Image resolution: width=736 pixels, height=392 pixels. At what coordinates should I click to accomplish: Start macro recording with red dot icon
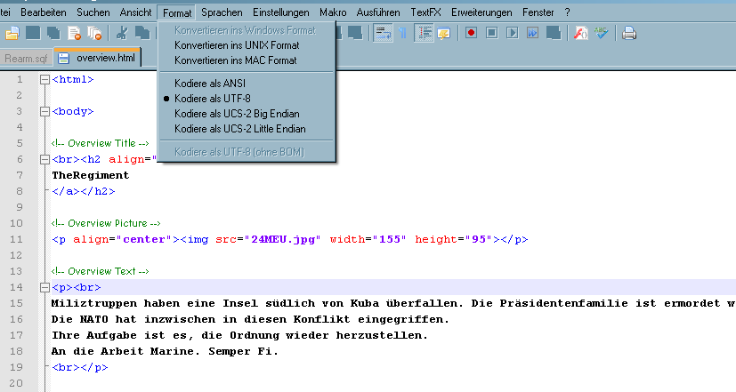472,33
